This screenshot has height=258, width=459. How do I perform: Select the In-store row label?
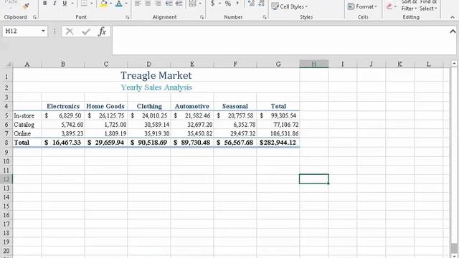(27, 116)
